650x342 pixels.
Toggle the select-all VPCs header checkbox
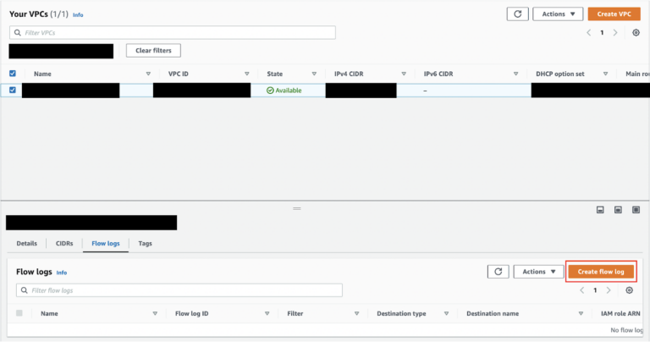12,74
